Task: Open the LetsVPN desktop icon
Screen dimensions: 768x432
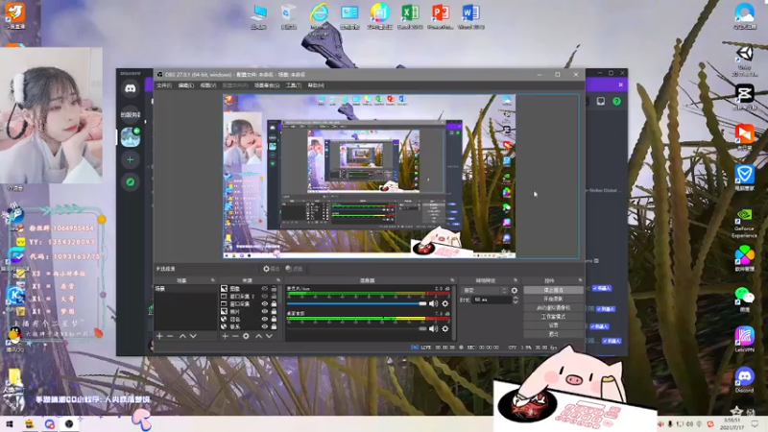Action: tap(745, 340)
